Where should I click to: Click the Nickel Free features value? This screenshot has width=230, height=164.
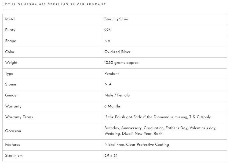tap(137, 144)
